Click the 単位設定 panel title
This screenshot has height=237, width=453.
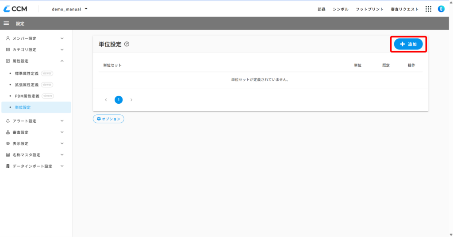(110, 44)
